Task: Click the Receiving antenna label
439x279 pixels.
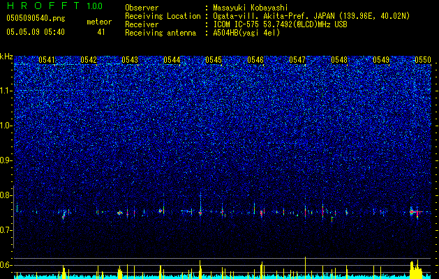Action: tap(161, 33)
